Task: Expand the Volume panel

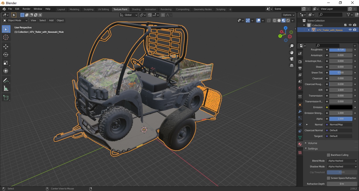Action: coord(312,143)
